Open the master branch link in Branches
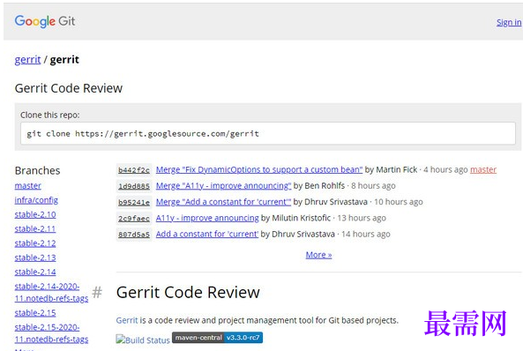The image size is (523, 351). (27, 185)
